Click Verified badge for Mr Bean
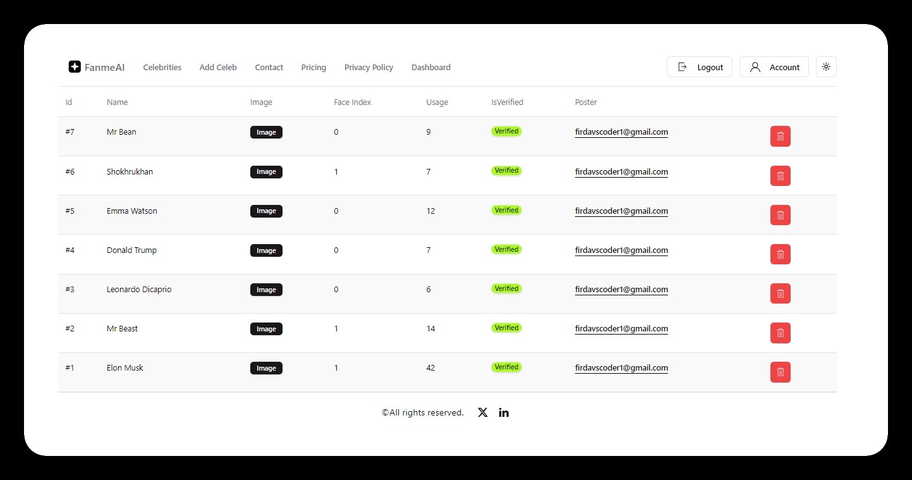 click(x=506, y=131)
